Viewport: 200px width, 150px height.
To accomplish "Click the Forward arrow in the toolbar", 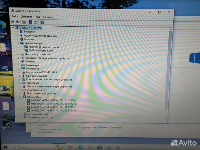I will click(x=17, y=22).
